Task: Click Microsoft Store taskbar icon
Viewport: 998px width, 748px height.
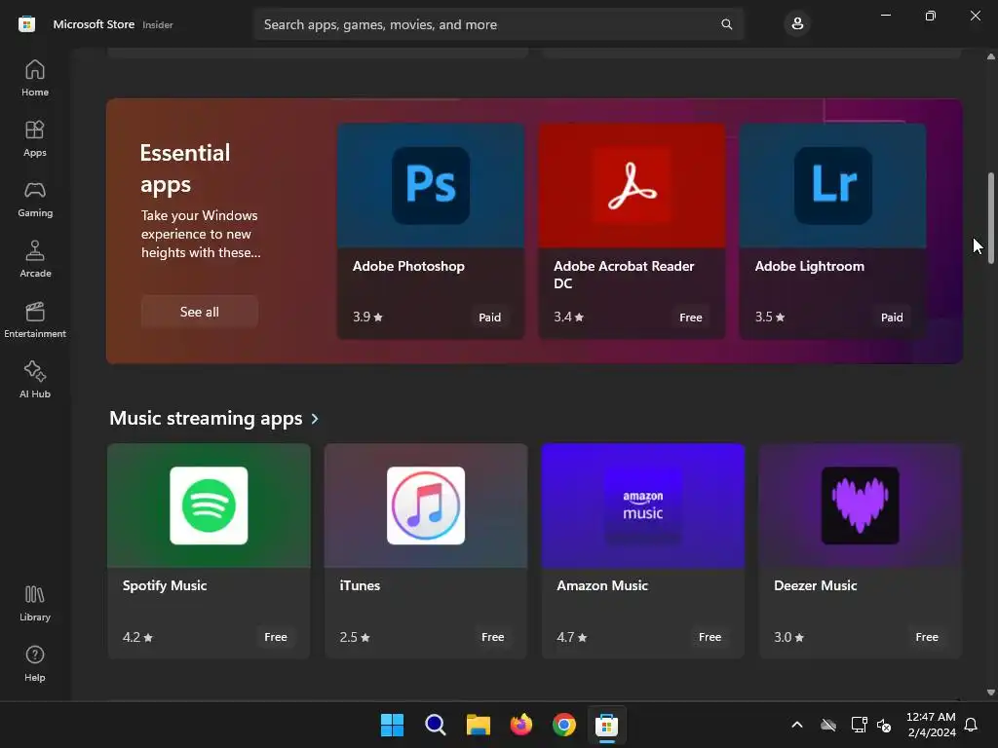Action: click(607, 725)
